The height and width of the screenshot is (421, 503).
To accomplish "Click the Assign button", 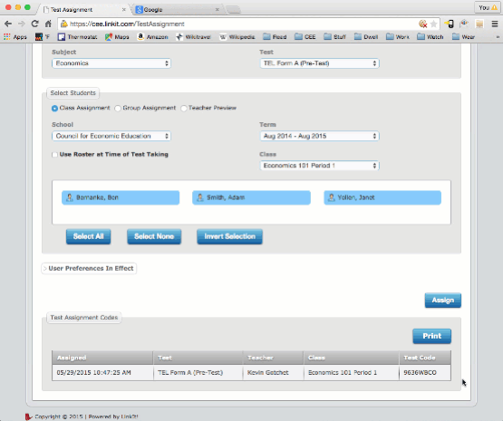I will [x=442, y=301].
